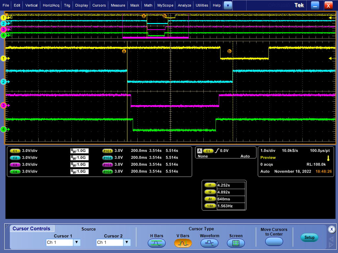The image size is (338, 253).
Task: Click channel 4 ground marker in zoom view
Action: 4,129
